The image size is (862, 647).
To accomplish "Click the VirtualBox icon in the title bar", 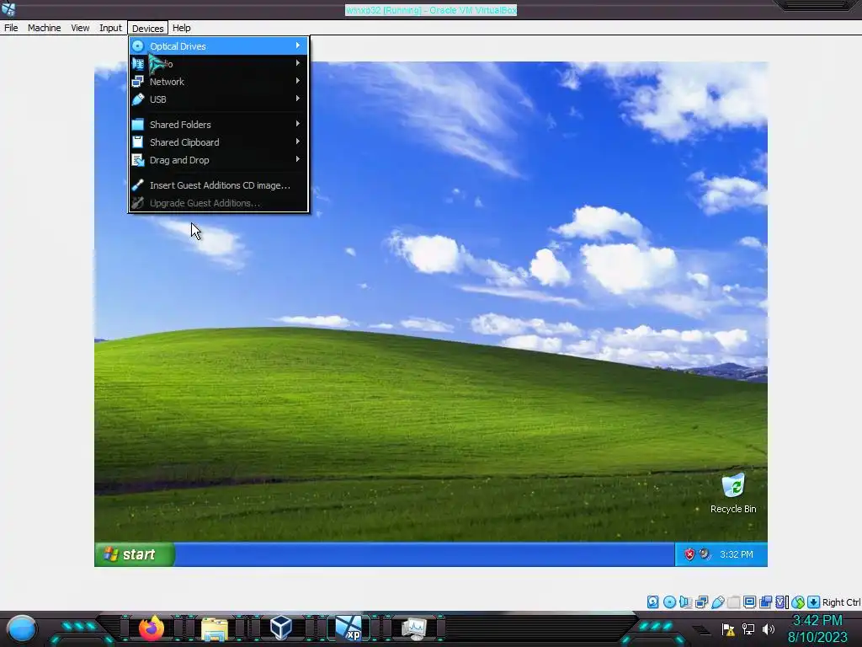I will click(x=8, y=9).
